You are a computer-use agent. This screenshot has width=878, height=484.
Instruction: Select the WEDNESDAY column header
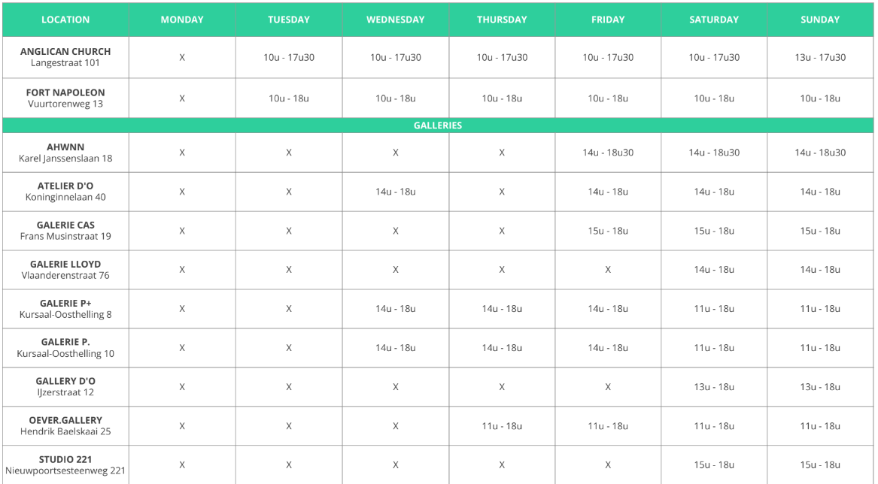click(x=395, y=20)
